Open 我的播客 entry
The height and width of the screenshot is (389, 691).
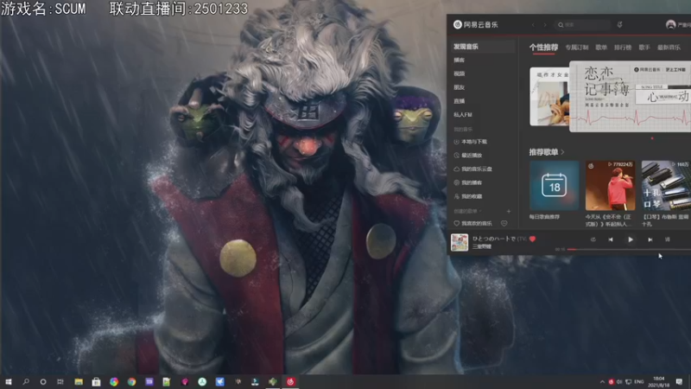468,182
